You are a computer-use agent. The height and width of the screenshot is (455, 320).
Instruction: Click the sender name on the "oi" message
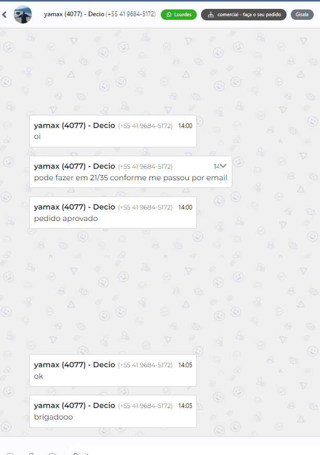point(75,126)
